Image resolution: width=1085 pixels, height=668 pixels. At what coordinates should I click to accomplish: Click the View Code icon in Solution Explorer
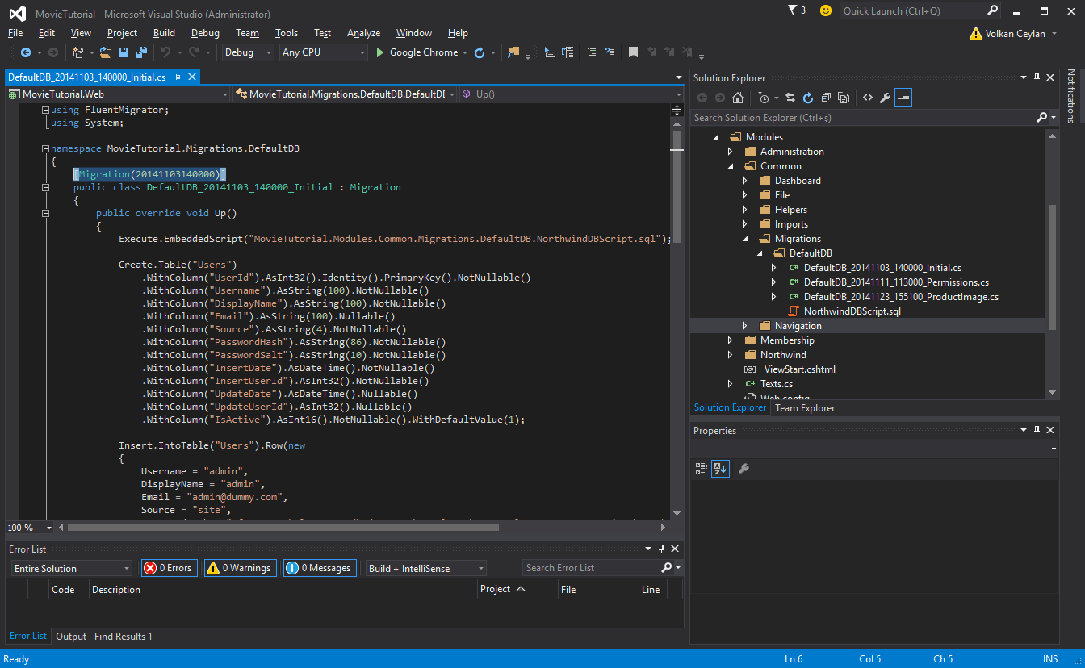coord(867,98)
